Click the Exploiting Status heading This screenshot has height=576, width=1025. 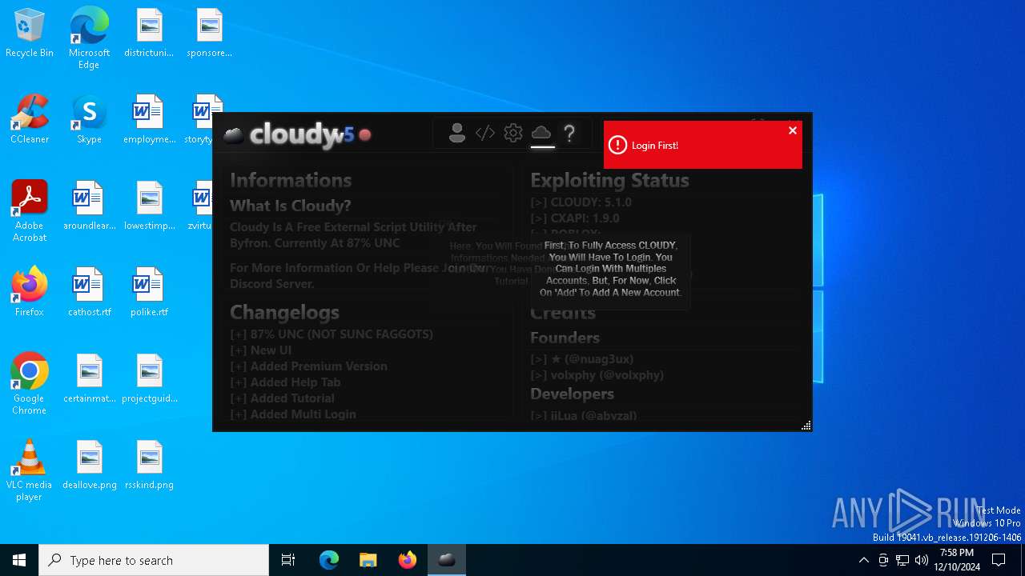click(609, 180)
